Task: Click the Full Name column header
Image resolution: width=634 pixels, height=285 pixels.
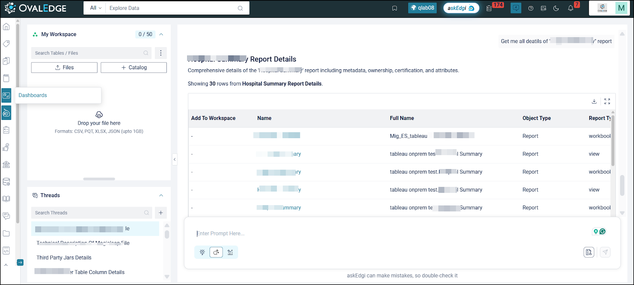Action: [402, 118]
